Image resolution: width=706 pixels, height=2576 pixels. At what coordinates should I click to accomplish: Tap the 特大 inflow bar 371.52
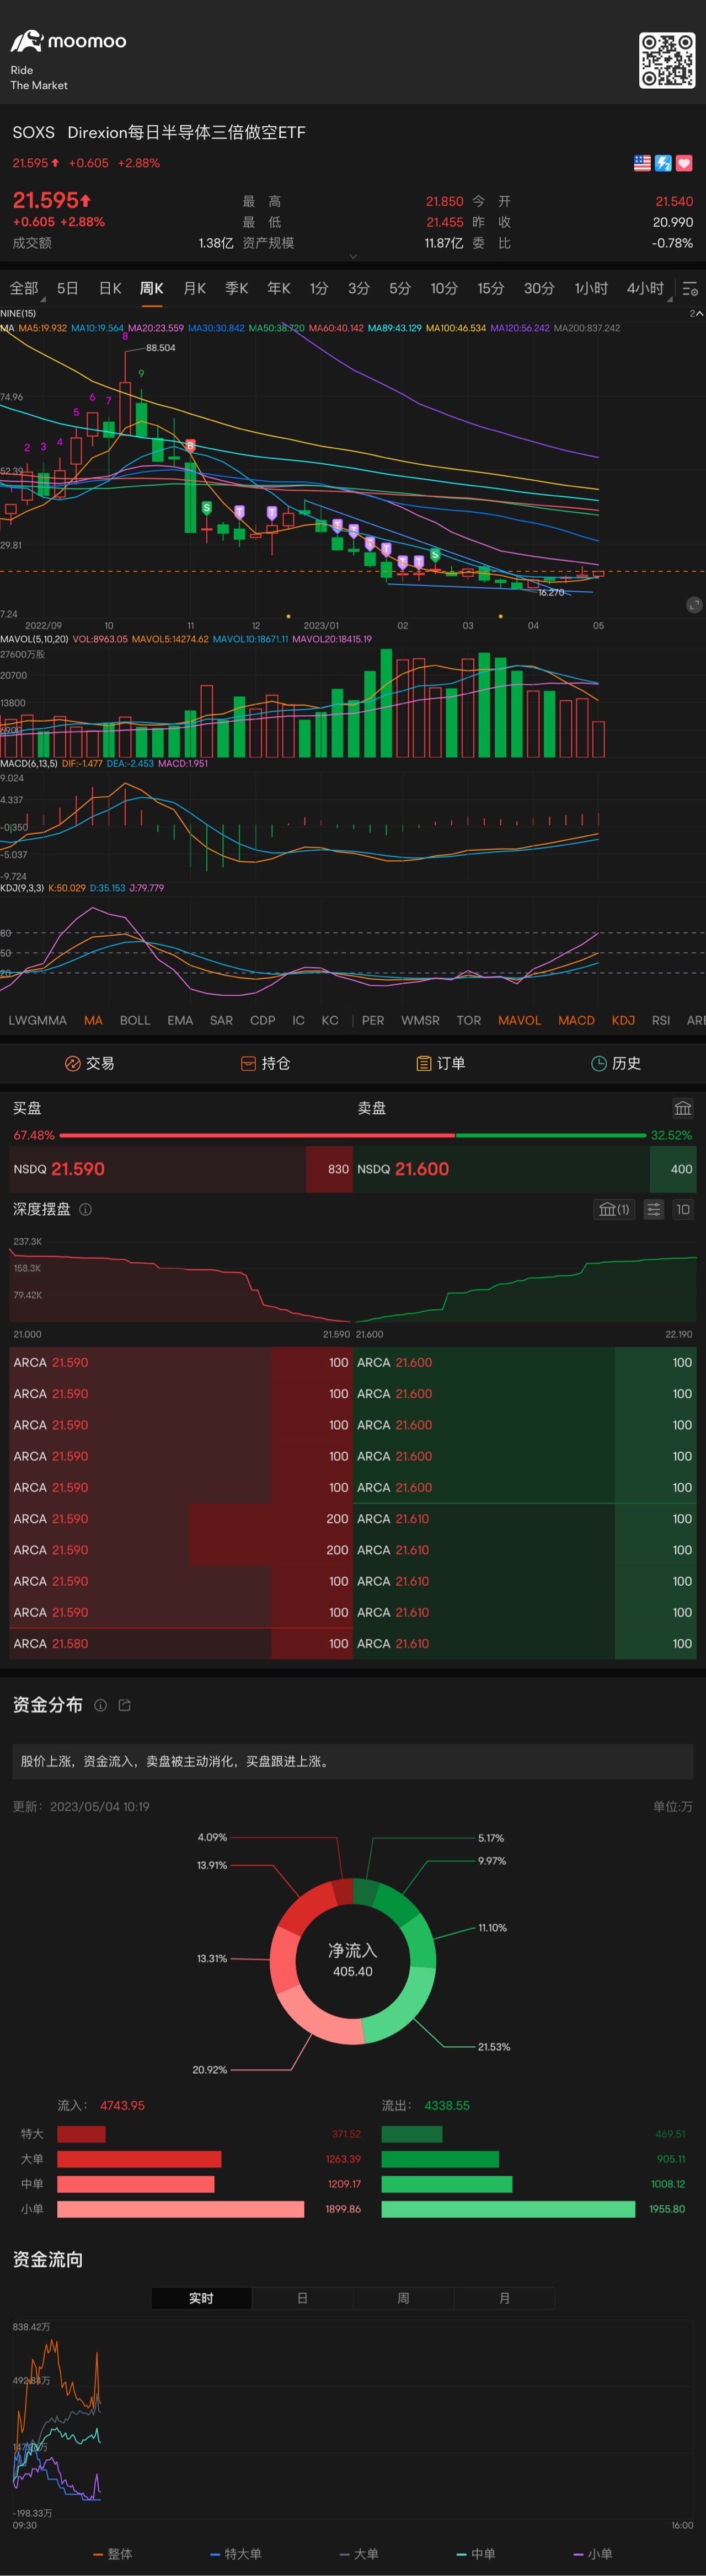click(82, 2134)
